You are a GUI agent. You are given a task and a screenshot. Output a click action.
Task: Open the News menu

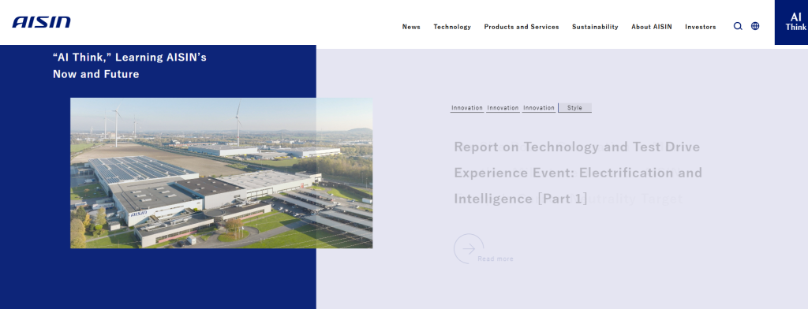coord(411,27)
